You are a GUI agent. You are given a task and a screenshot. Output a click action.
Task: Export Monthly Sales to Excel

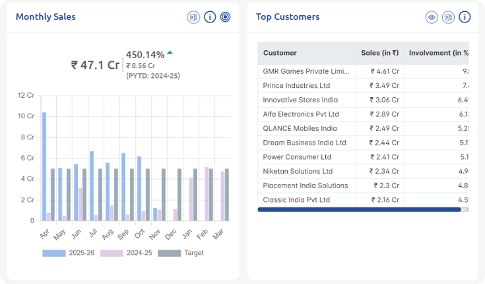click(193, 17)
